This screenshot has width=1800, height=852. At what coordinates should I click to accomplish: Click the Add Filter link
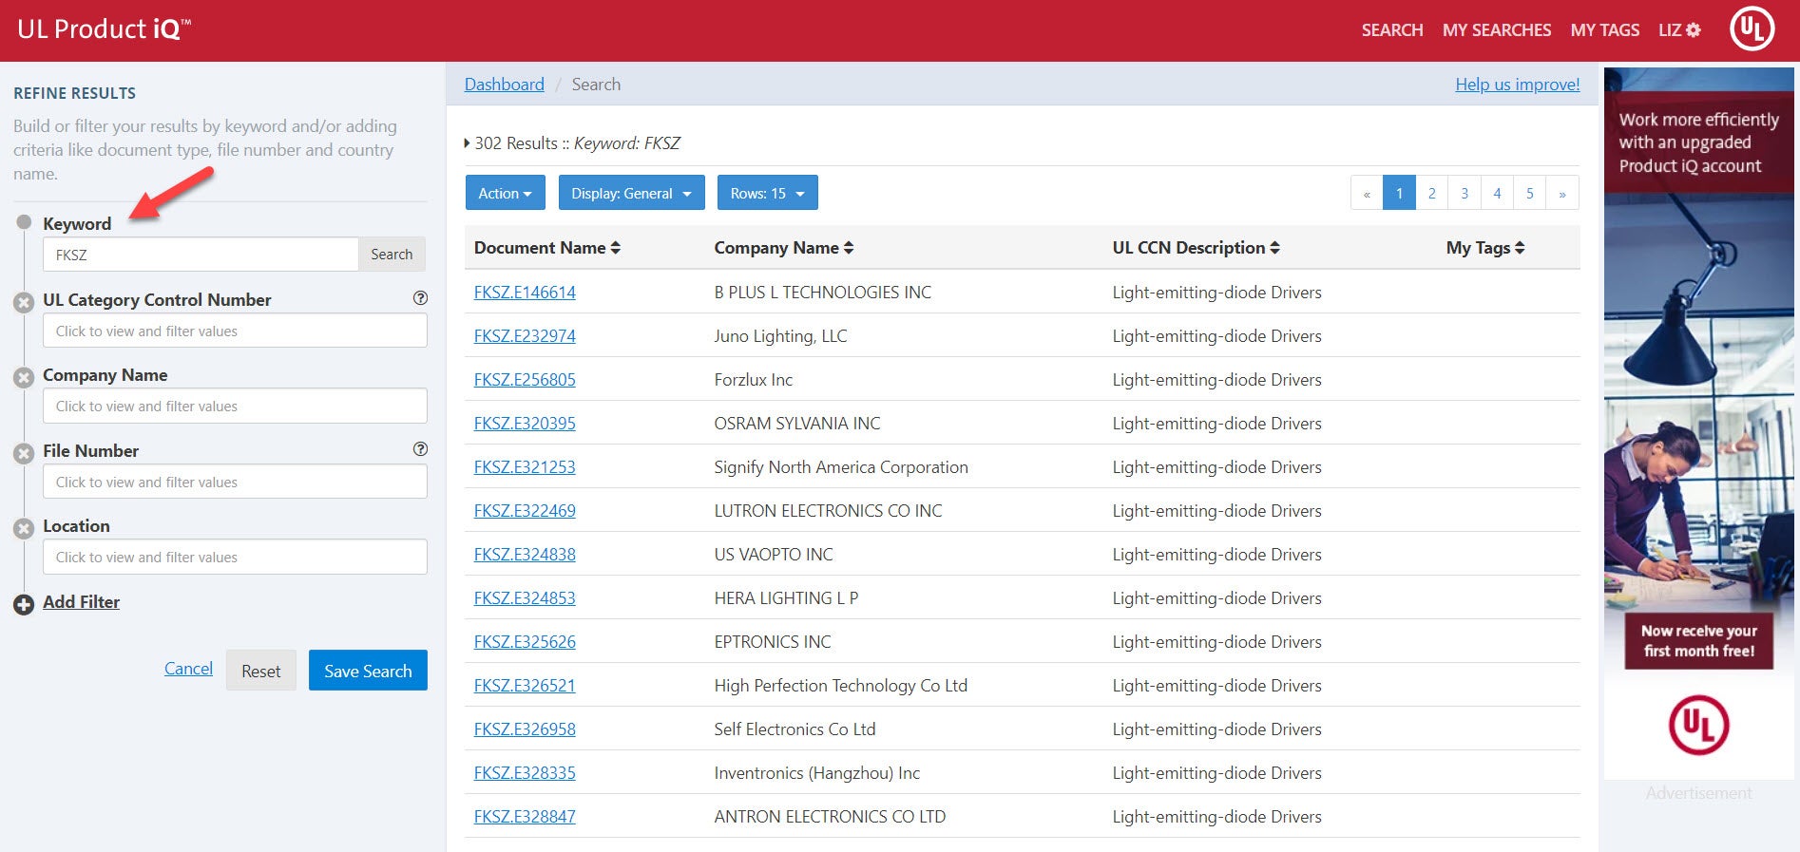click(x=81, y=602)
